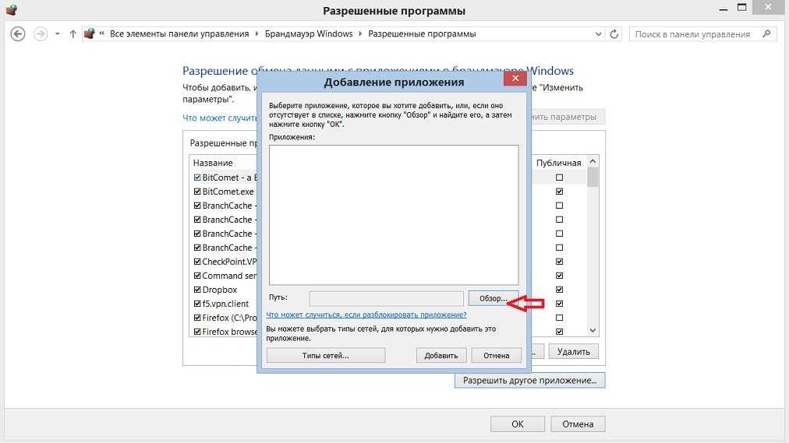Toggle the BitComet.exe checkbox
Screen dimensions: 789x443
(x=197, y=192)
